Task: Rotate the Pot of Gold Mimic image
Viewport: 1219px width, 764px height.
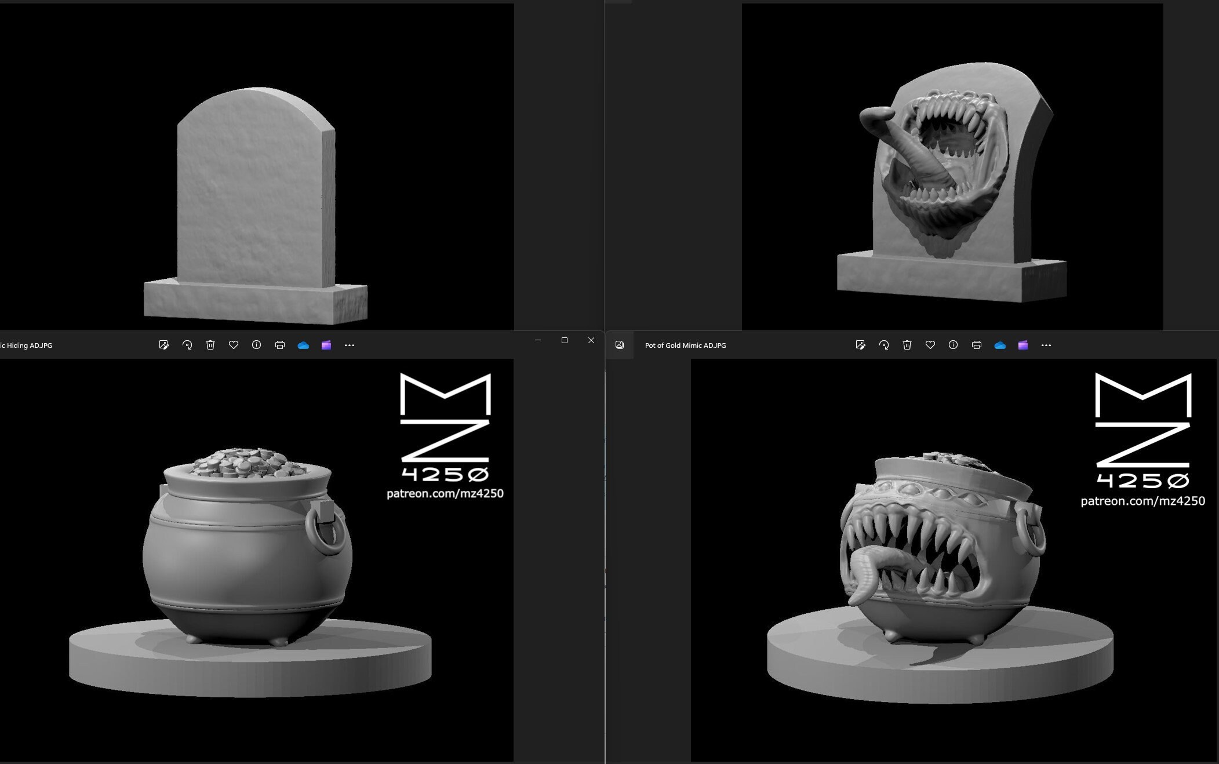Action: point(885,345)
